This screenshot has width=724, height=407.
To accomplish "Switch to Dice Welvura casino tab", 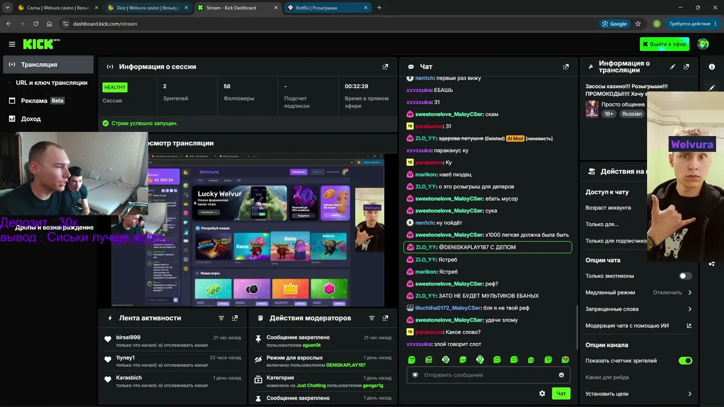I will coord(148,8).
